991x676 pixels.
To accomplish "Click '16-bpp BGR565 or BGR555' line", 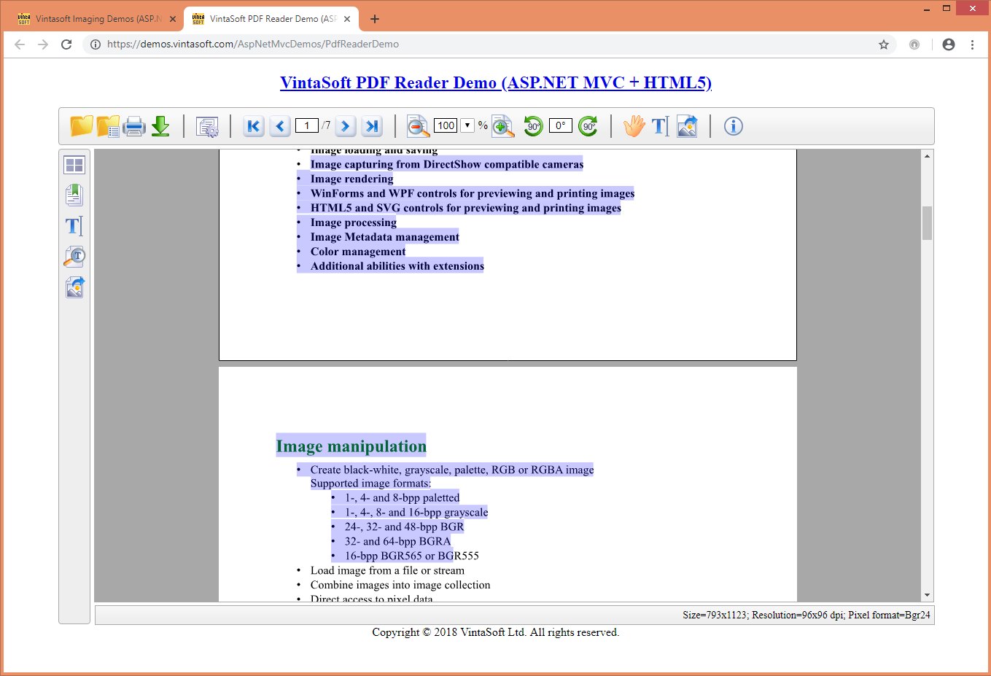I will [x=412, y=556].
